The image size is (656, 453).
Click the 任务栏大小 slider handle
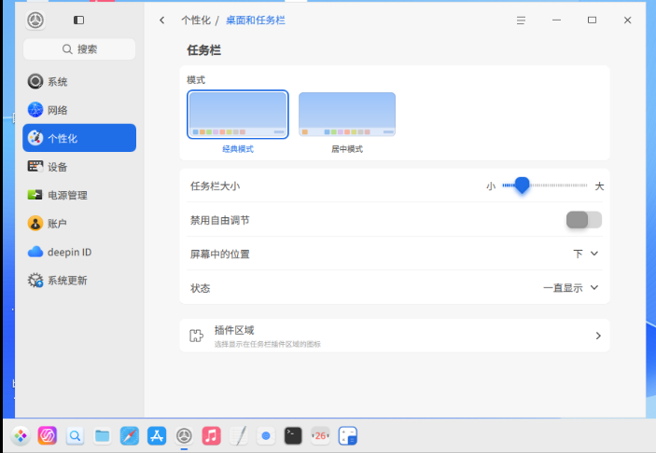pyautogui.click(x=523, y=185)
